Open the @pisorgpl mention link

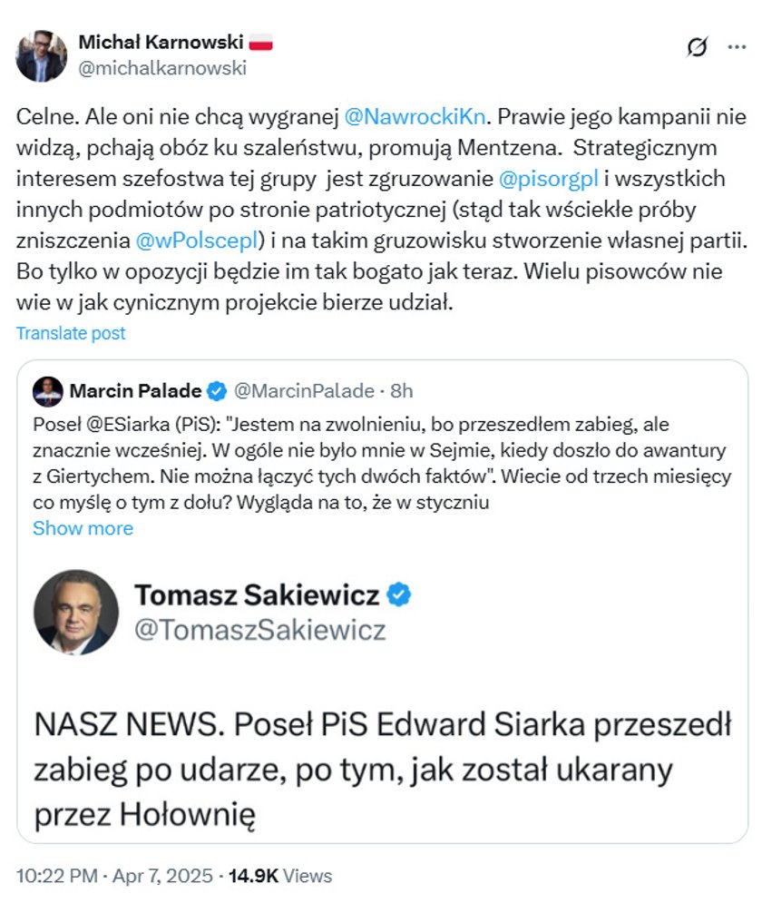[548, 179]
